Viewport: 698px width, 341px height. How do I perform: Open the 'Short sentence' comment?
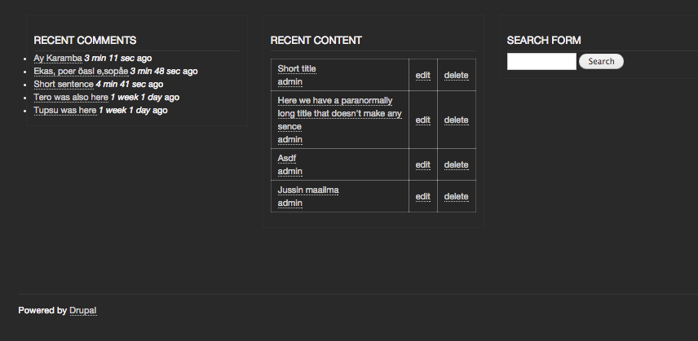(x=64, y=84)
